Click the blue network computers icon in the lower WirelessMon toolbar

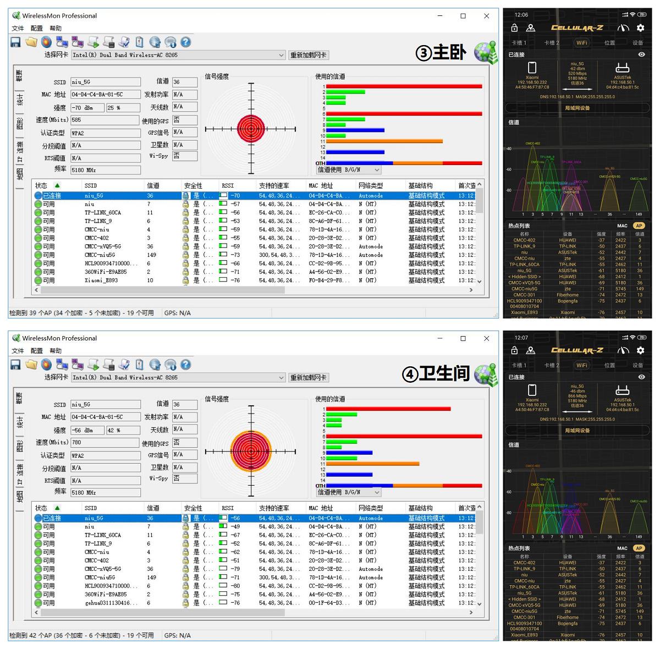(62, 365)
